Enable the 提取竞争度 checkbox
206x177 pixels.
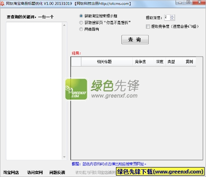pos(148,27)
